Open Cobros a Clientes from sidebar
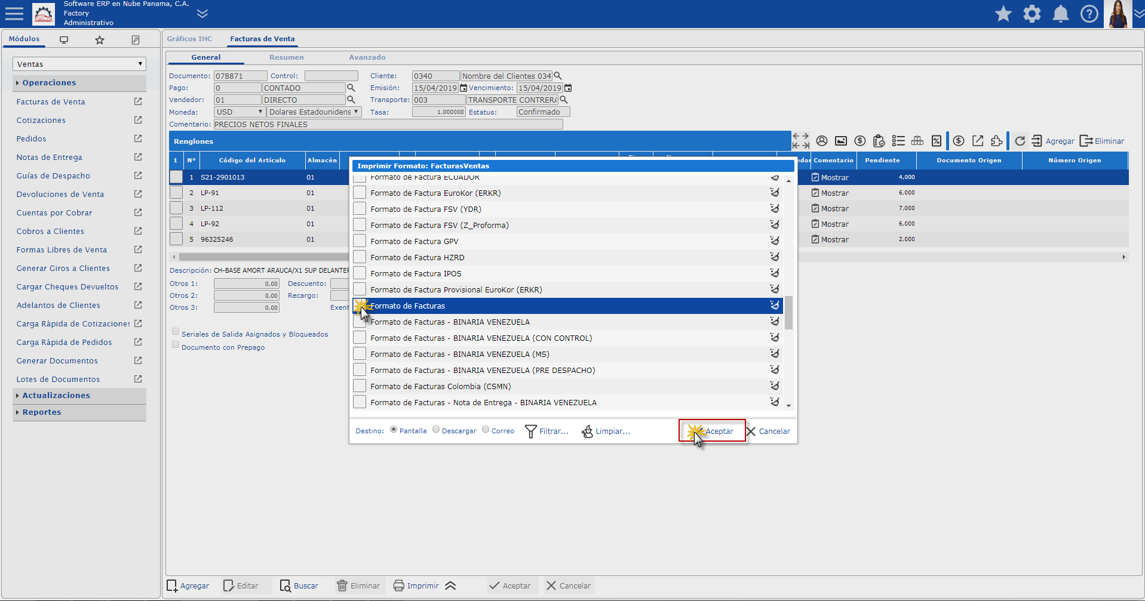Screen dimensions: 1145x601 click(50, 232)
